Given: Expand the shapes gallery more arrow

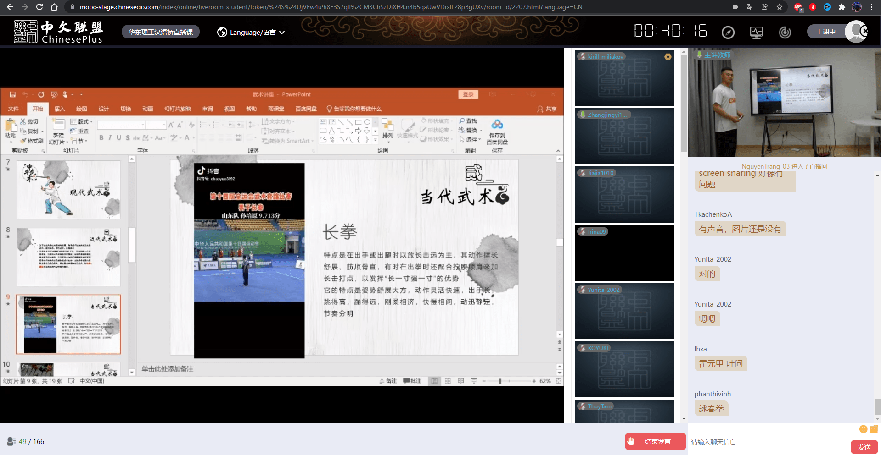Looking at the screenshot, I should click(x=376, y=139).
